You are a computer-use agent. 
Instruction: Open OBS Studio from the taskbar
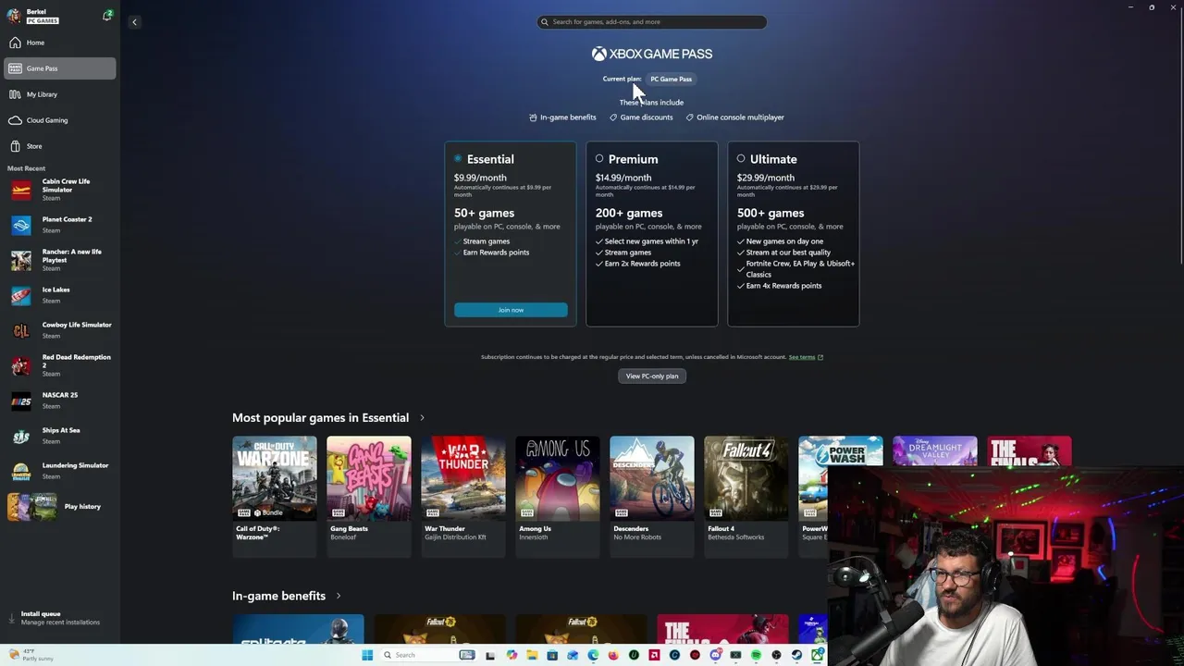click(x=776, y=655)
